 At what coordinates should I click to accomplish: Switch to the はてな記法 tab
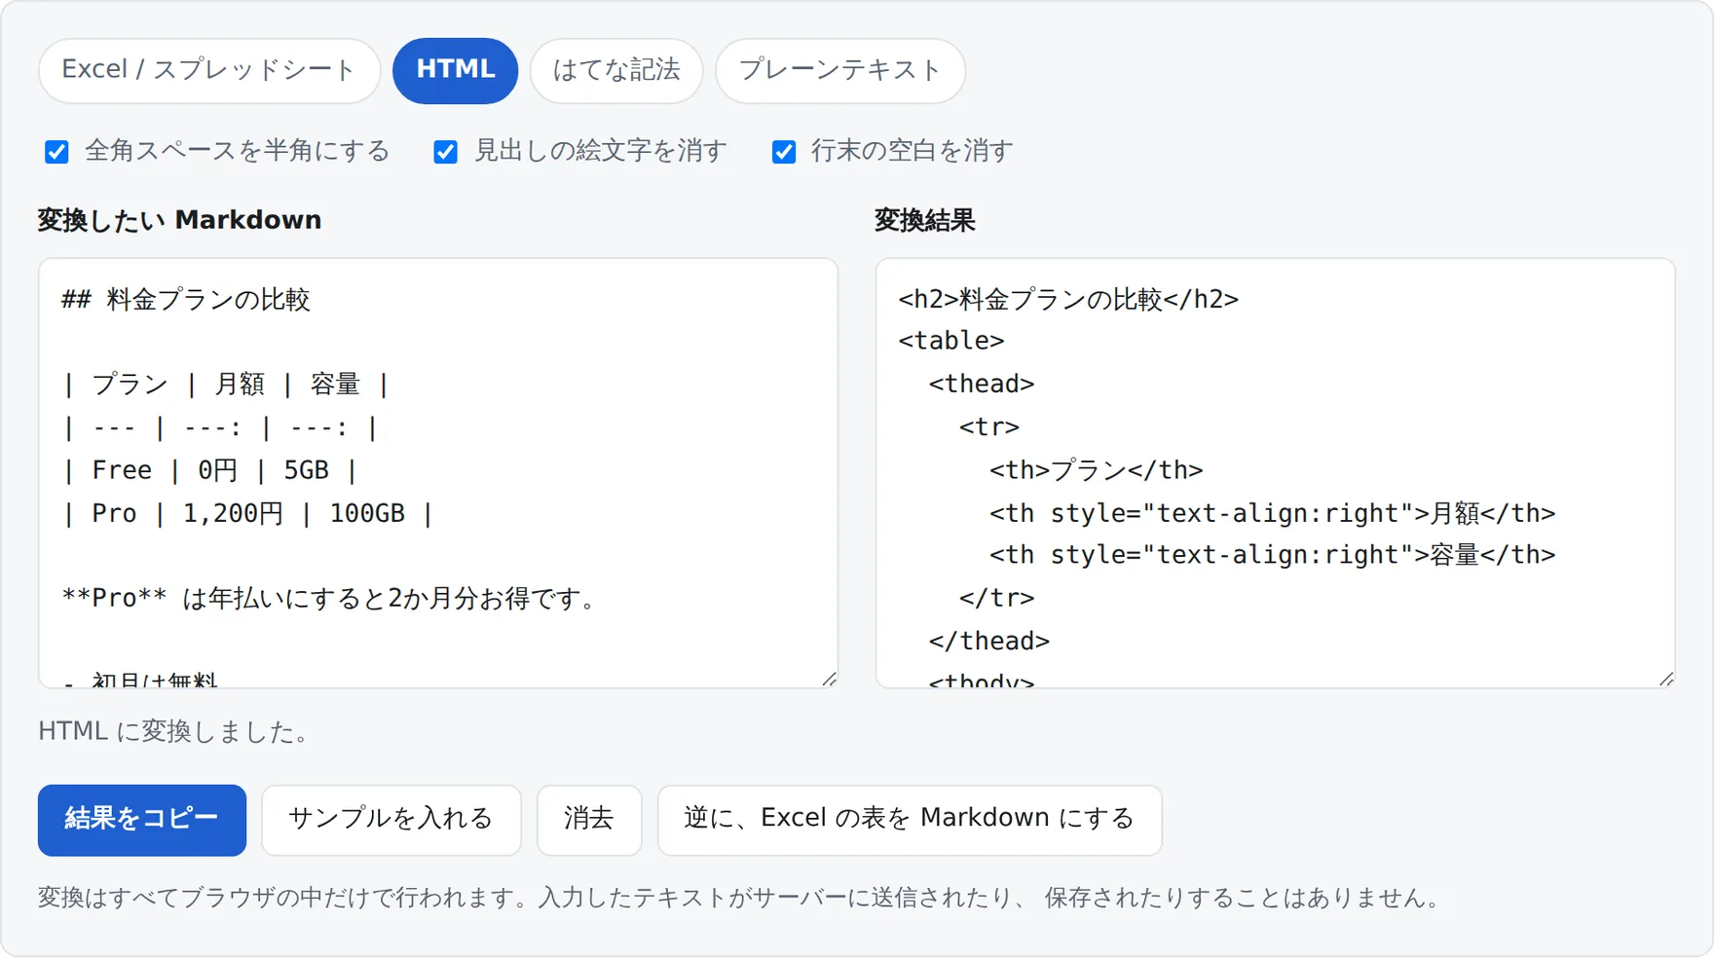click(x=616, y=70)
